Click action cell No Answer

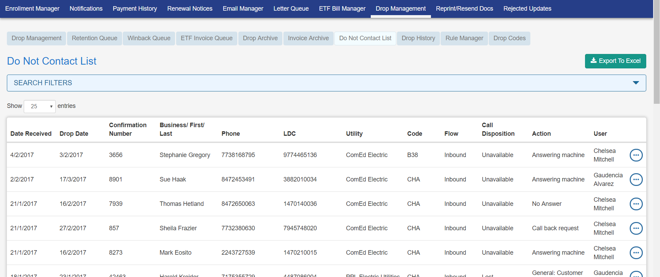coord(547,204)
